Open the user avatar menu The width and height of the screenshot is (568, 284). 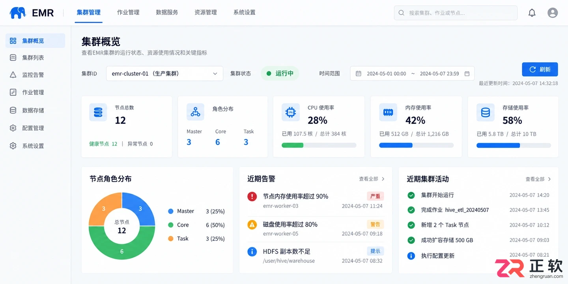553,13
